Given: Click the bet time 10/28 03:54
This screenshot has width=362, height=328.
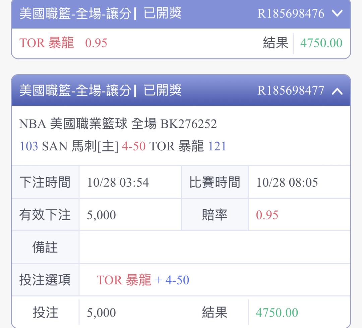Looking at the screenshot, I should click(x=118, y=183).
